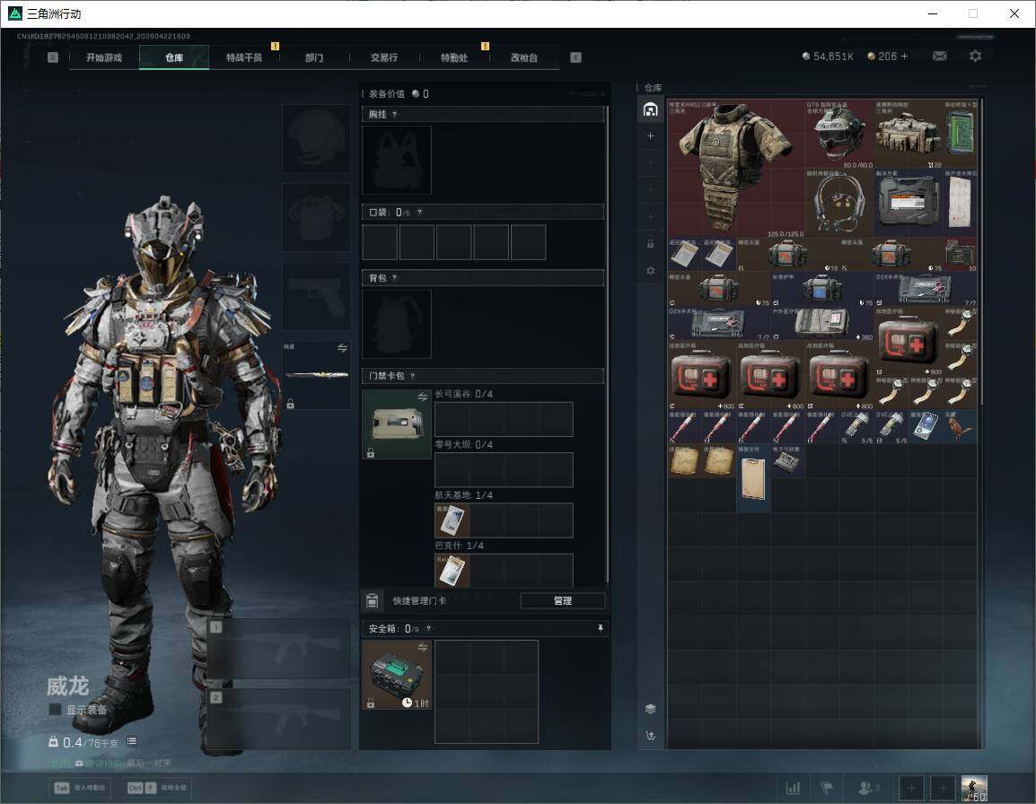Show help for 背包 question mark

(x=394, y=278)
